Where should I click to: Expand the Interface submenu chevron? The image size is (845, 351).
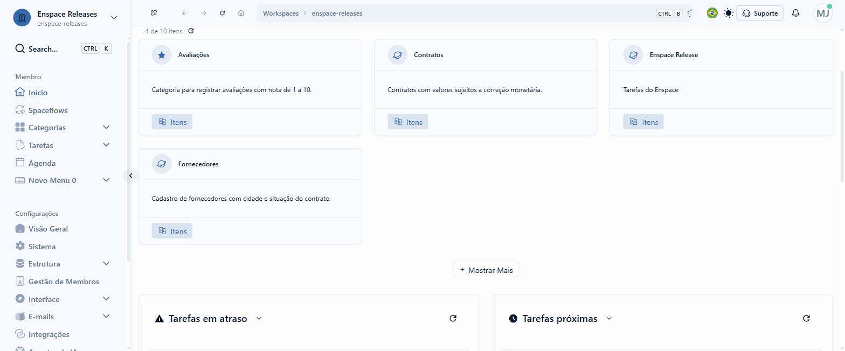(x=106, y=299)
